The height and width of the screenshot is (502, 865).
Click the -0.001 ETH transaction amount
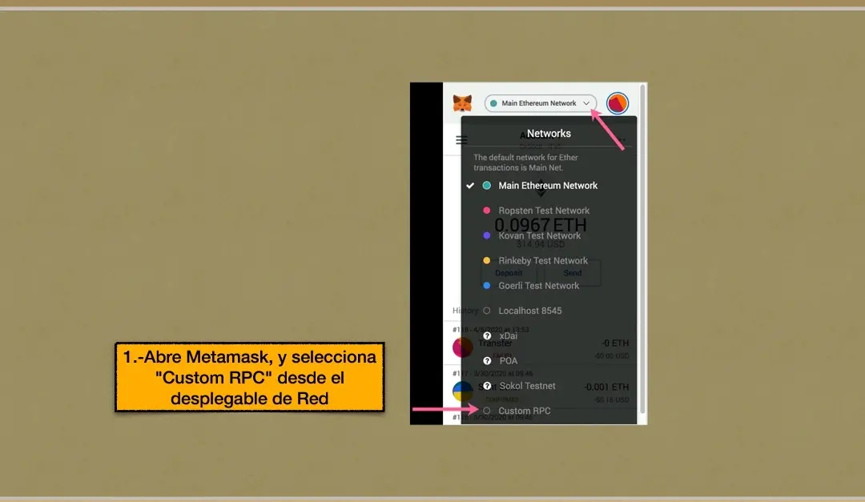click(606, 388)
